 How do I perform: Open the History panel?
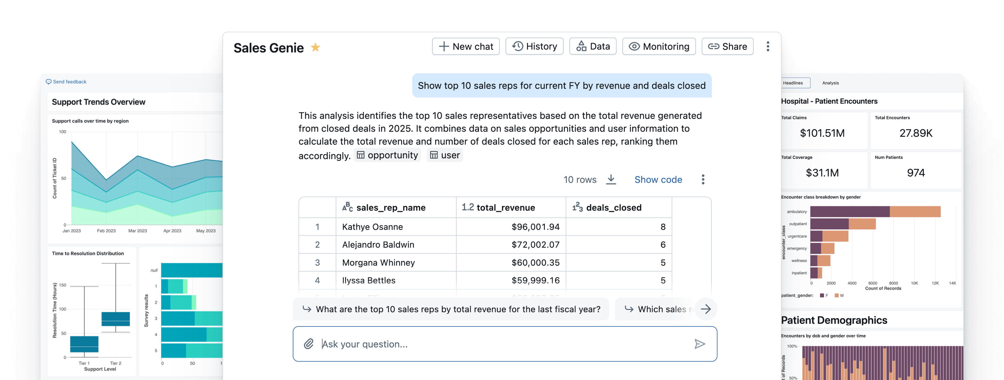[x=534, y=46]
